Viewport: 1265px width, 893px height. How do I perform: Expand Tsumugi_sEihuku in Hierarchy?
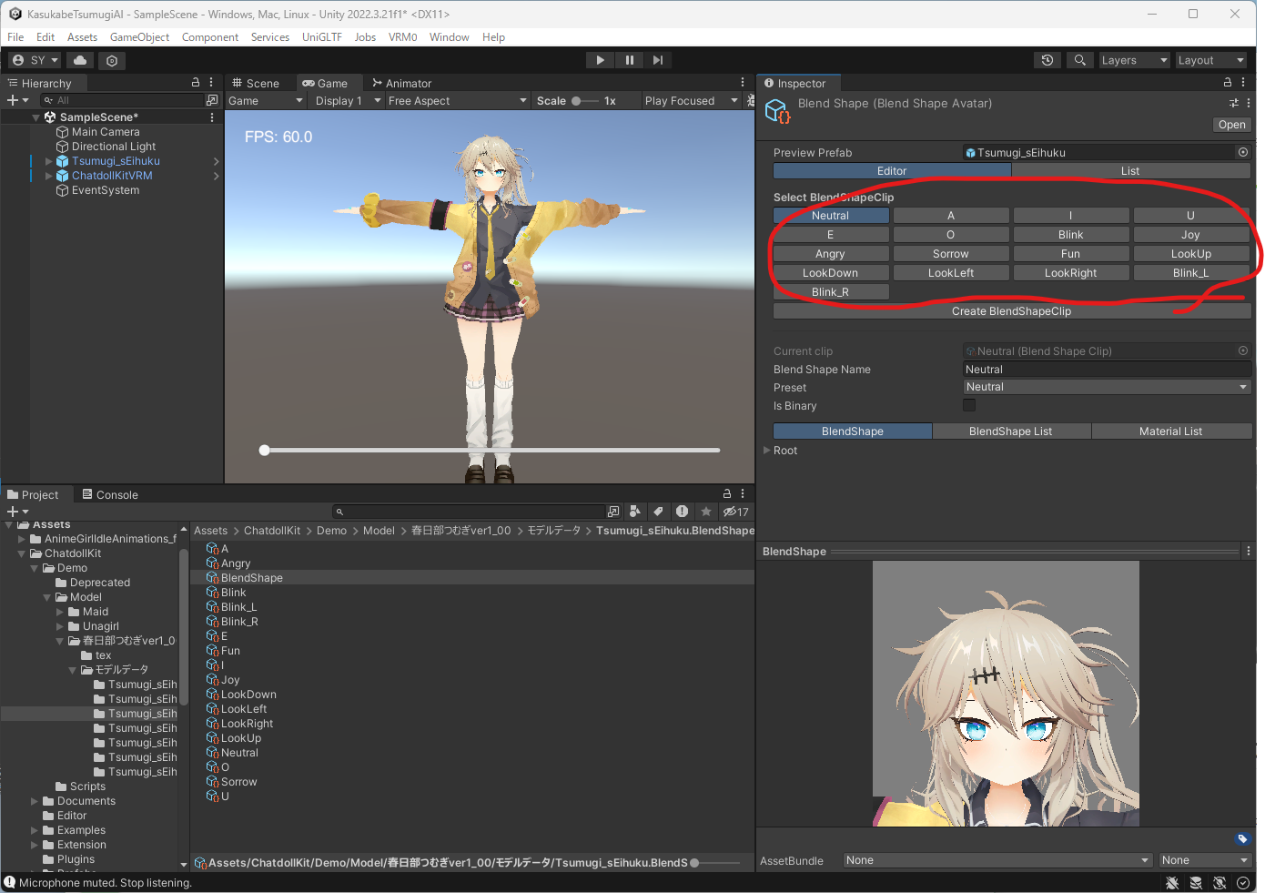click(48, 161)
